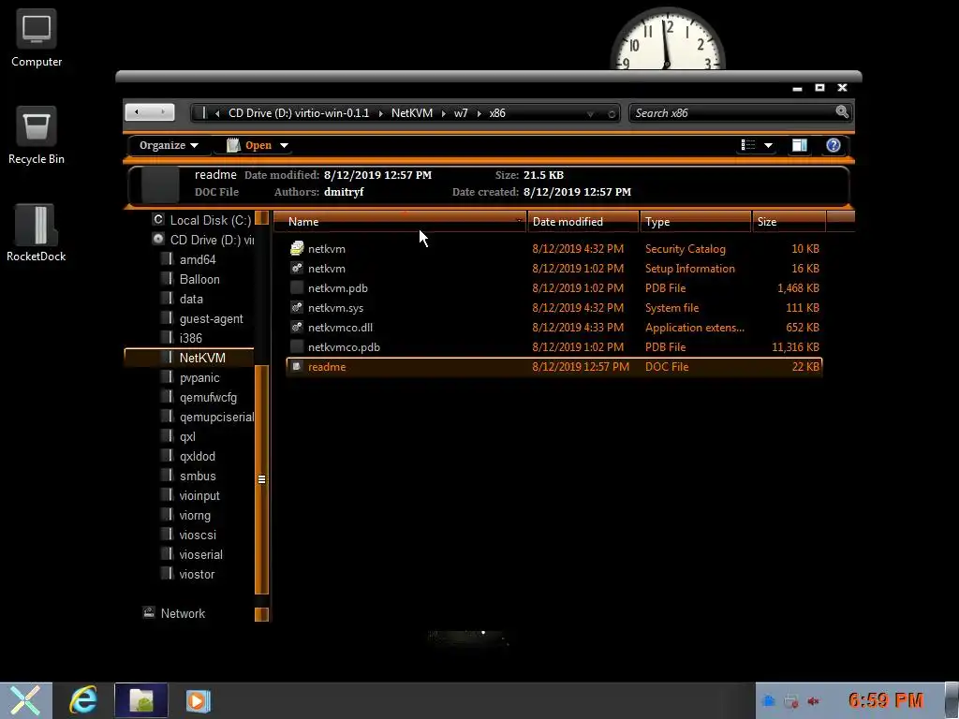This screenshot has width=959, height=719.
Task: Select the pvpanic folder in tree
Action: point(199,378)
